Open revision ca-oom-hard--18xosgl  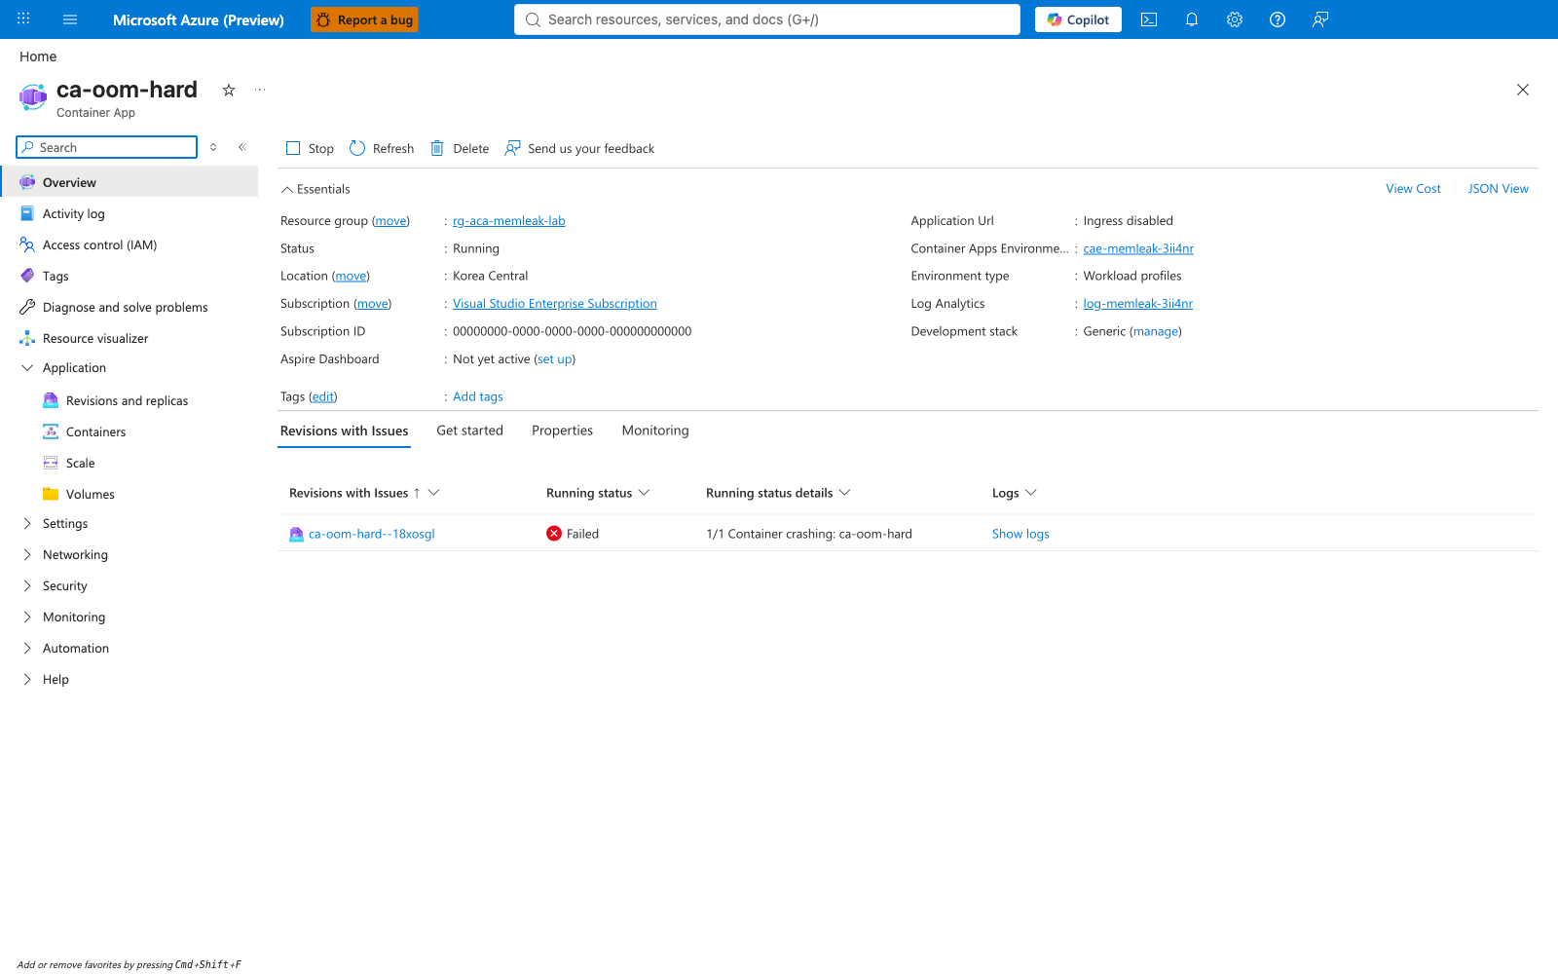371,534
